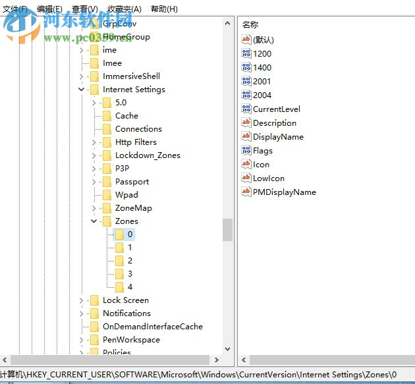The width and height of the screenshot is (415, 384).
Task: Expand the Http Filters key
Action: click(x=94, y=142)
